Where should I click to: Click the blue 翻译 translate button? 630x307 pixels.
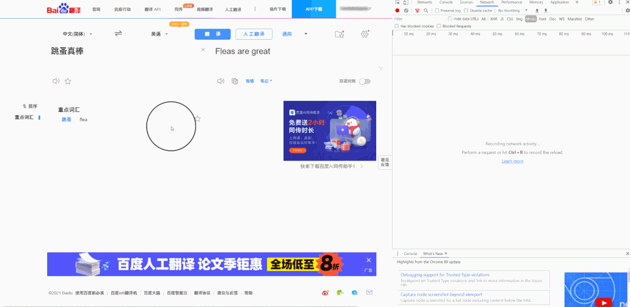pos(212,34)
